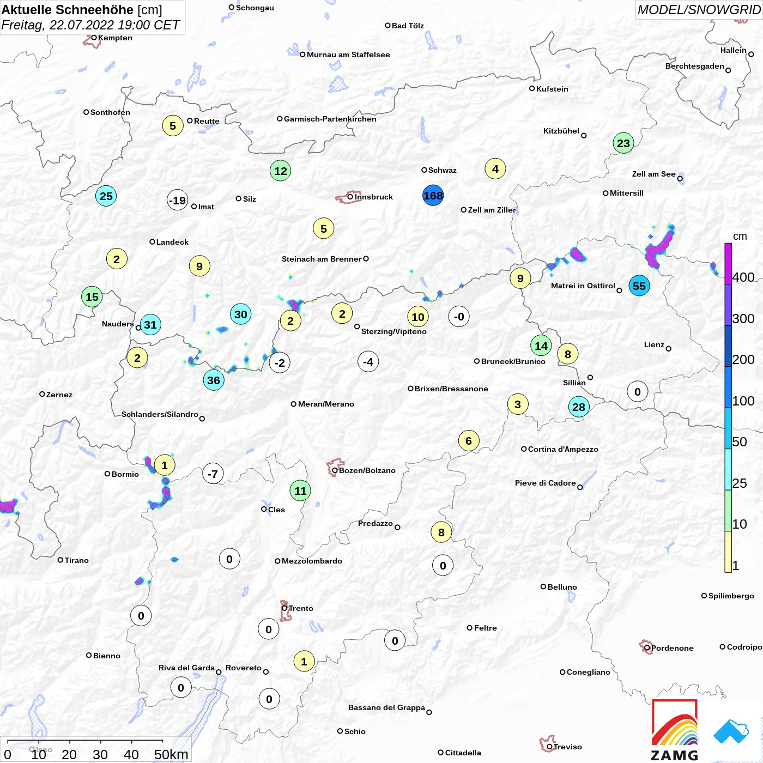Click the blue house cloud icon
Viewport: 763px width, 763px height.
tap(731, 731)
